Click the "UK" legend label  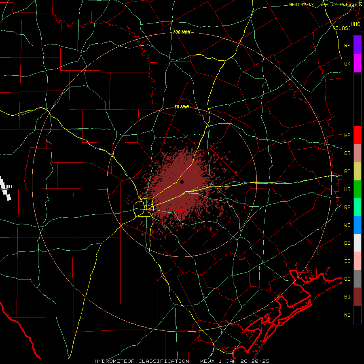(x=347, y=63)
